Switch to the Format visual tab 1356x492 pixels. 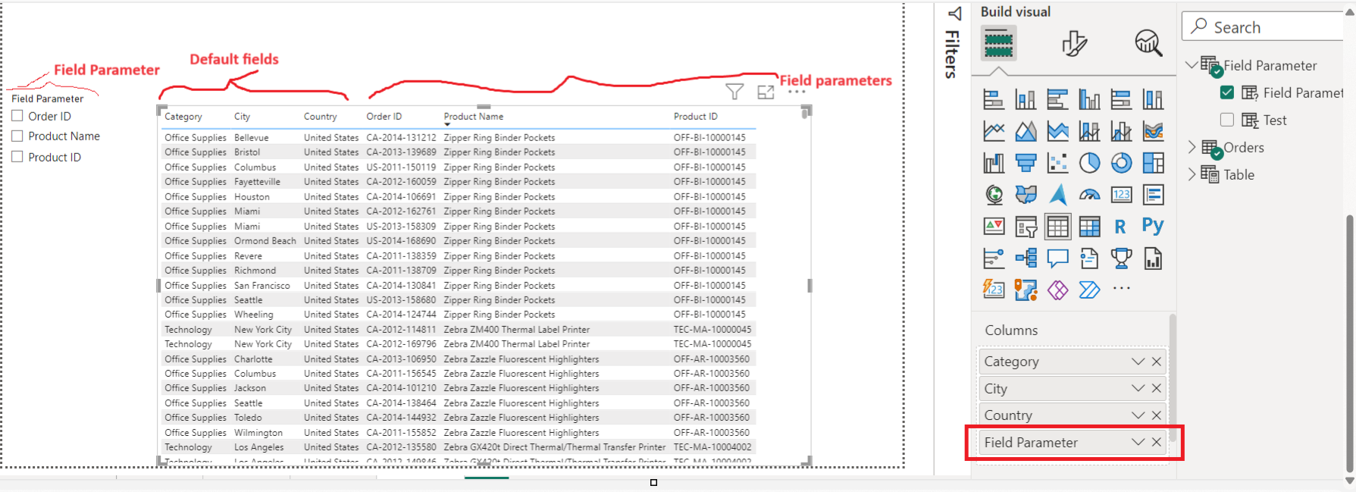pyautogui.click(x=1074, y=43)
